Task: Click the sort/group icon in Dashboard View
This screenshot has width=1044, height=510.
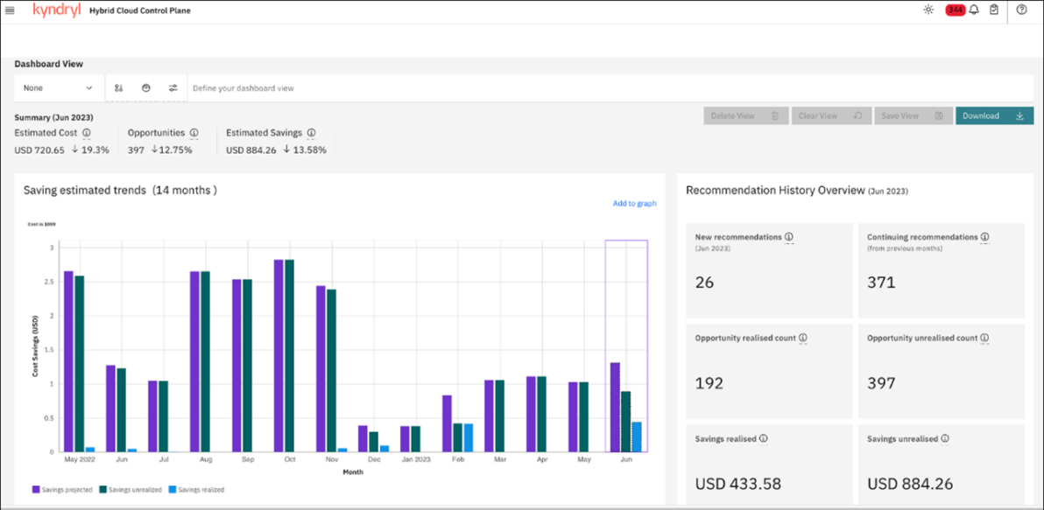Action: coord(119,87)
